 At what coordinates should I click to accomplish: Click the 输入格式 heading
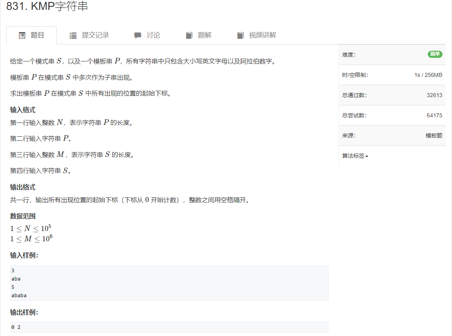(23, 110)
